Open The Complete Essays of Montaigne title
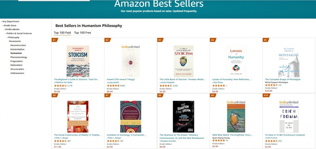 (283, 79)
